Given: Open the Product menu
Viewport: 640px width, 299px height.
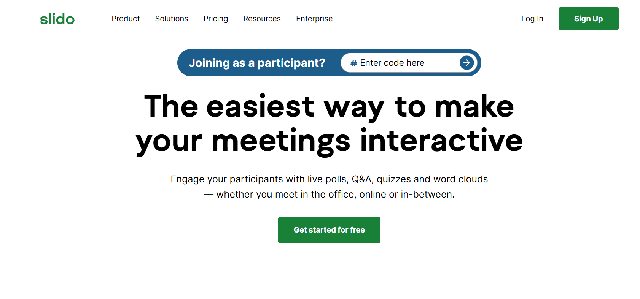Looking at the screenshot, I should click(x=126, y=19).
